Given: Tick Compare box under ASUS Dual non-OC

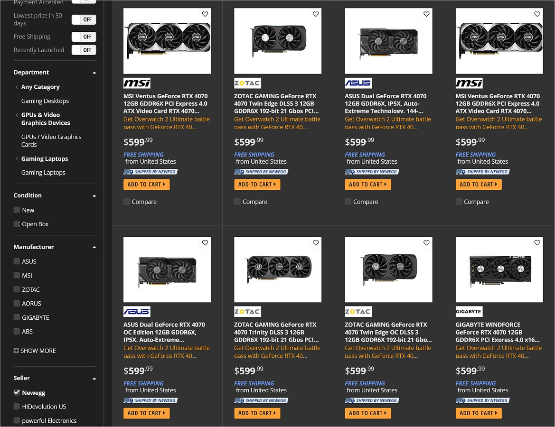Looking at the screenshot, I should click(x=348, y=202).
